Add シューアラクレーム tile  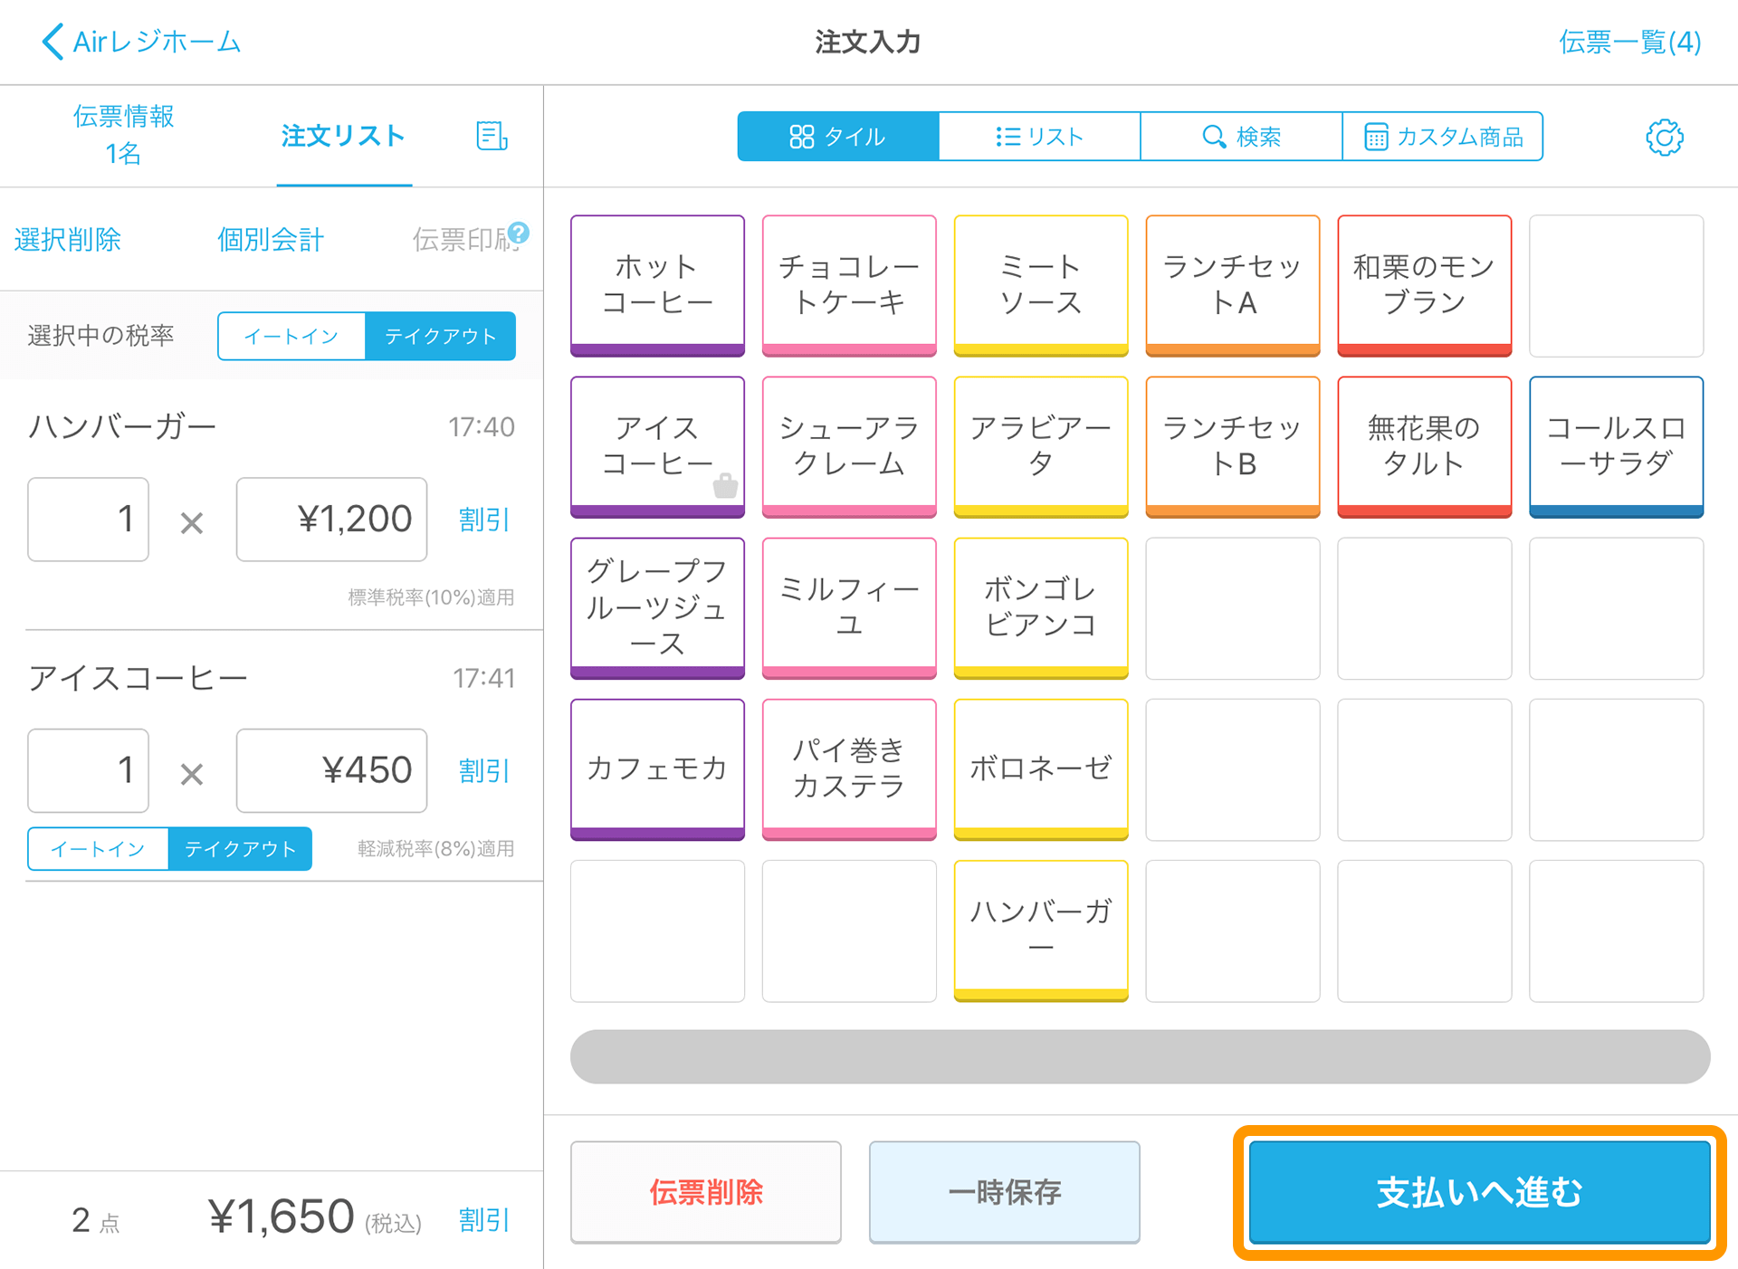click(849, 447)
